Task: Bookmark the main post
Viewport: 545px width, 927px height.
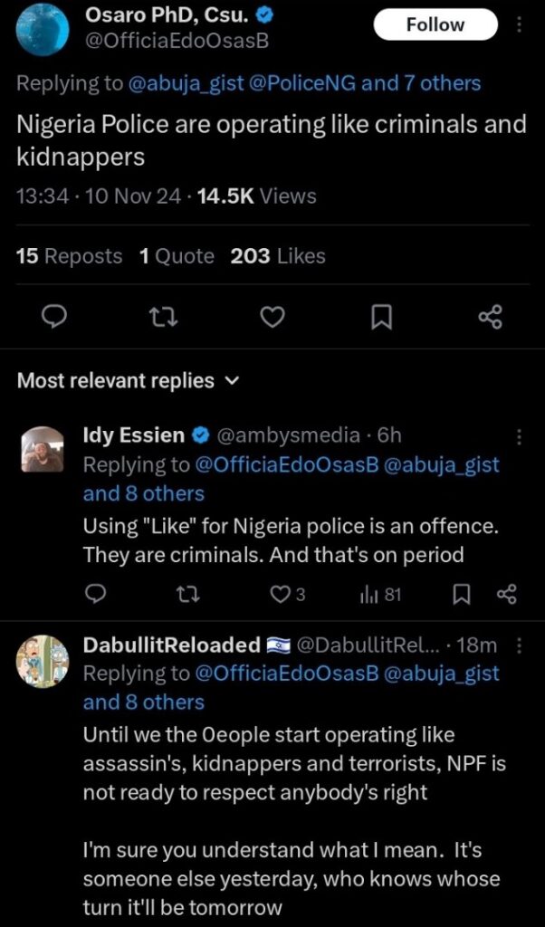Action: click(381, 316)
